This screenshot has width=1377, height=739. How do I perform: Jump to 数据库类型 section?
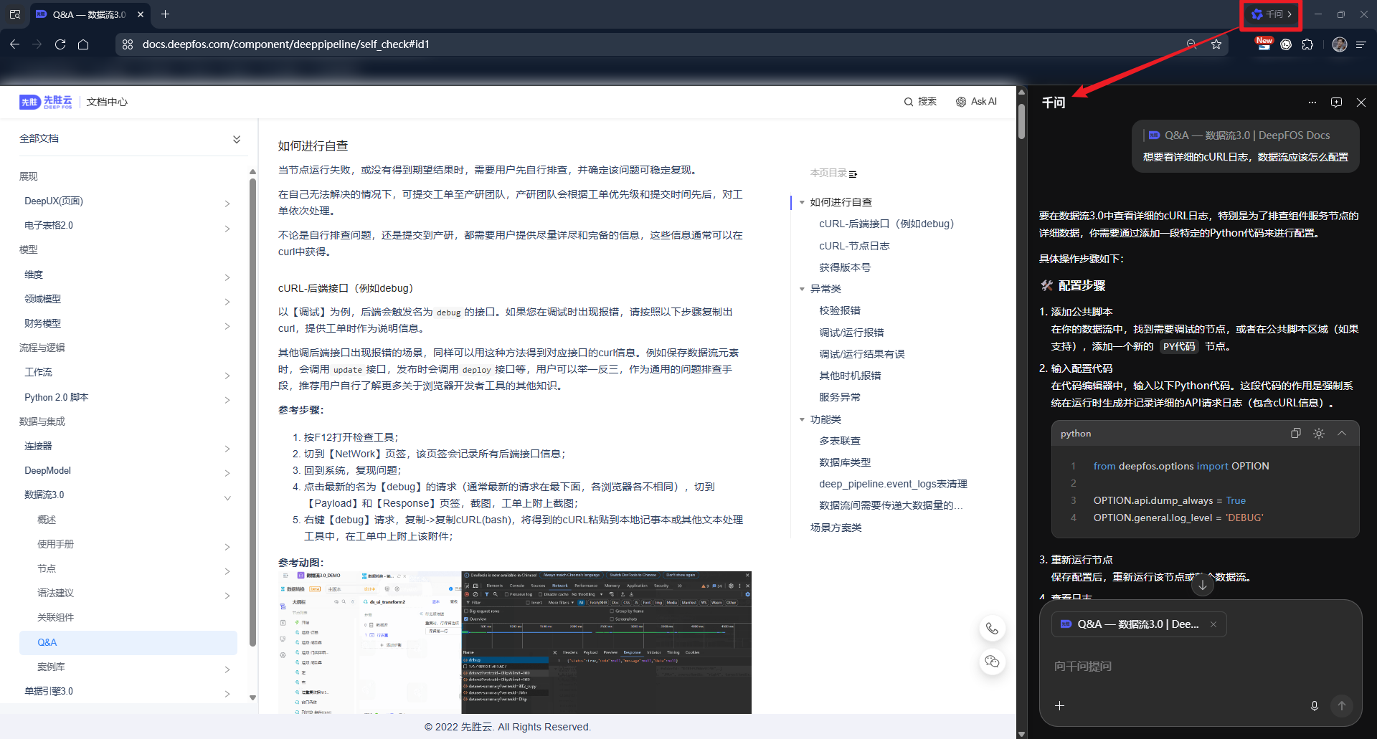[x=845, y=462]
